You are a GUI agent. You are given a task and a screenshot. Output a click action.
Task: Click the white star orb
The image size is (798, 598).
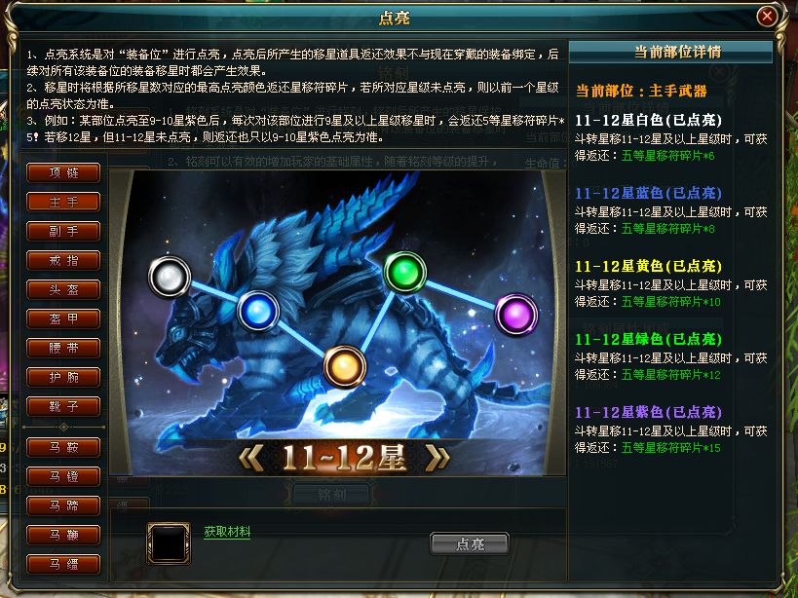pyautogui.click(x=170, y=277)
